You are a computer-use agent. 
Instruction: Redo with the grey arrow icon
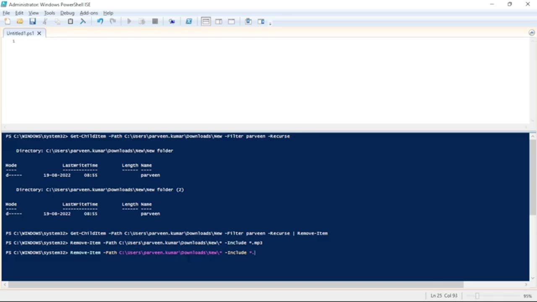113,21
